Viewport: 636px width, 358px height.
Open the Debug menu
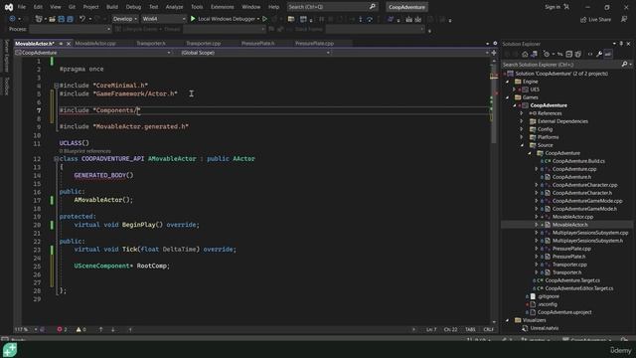point(133,7)
